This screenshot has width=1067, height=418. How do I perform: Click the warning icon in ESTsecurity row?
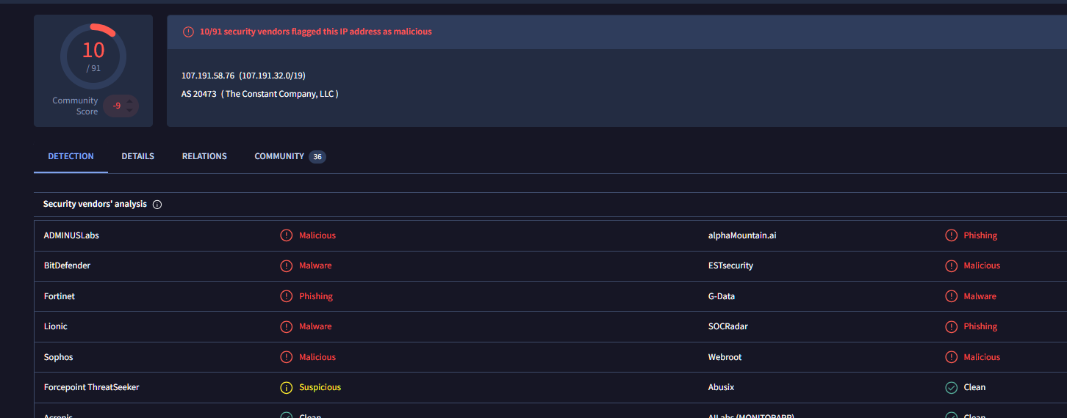pos(951,265)
